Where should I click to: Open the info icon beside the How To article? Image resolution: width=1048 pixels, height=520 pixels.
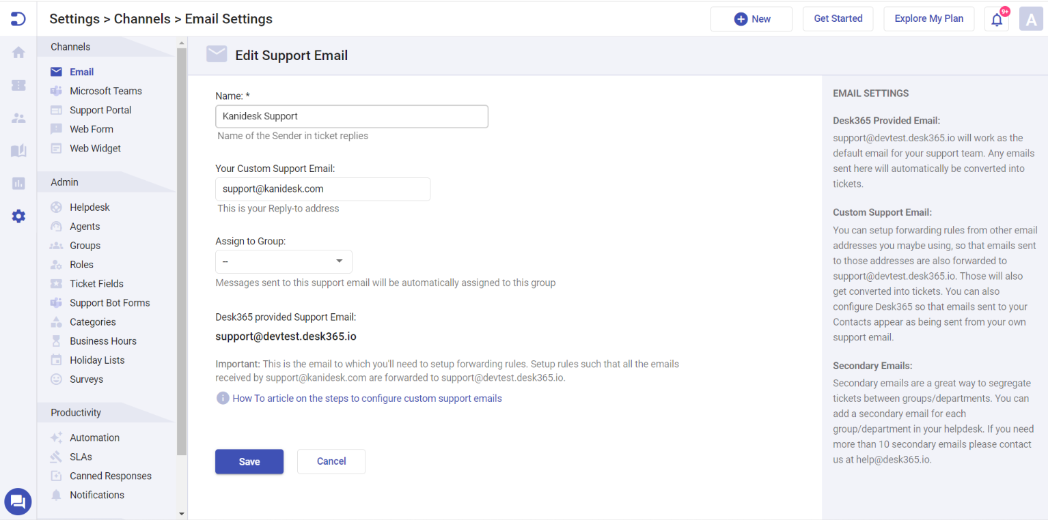223,397
